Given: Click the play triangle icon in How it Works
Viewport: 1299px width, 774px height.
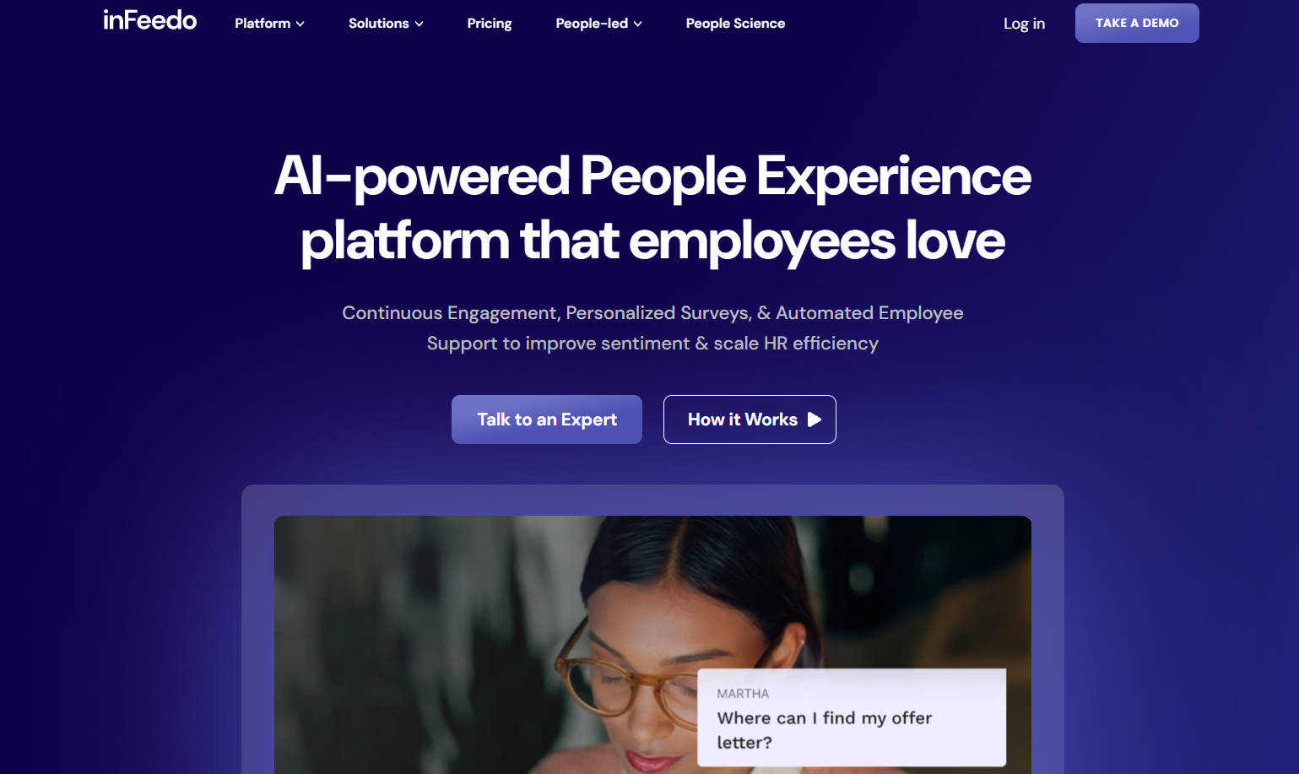Looking at the screenshot, I should [x=814, y=419].
